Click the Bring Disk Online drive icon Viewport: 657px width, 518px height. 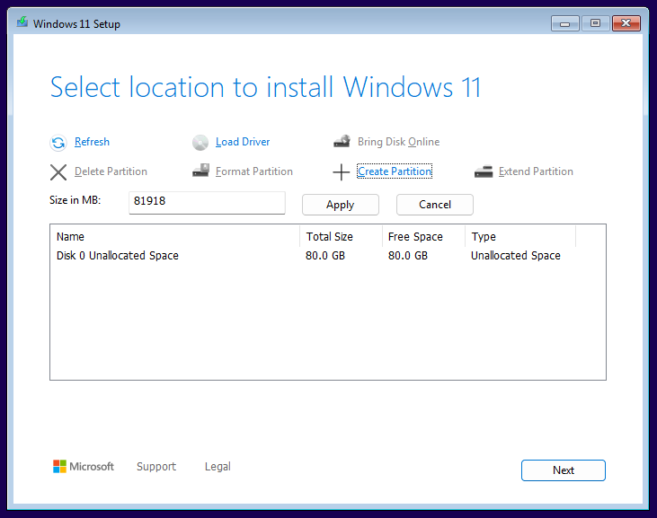[x=342, y=142]
